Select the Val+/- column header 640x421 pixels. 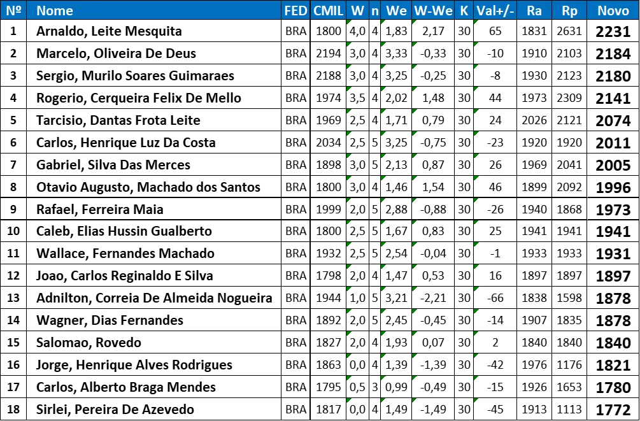495,11
